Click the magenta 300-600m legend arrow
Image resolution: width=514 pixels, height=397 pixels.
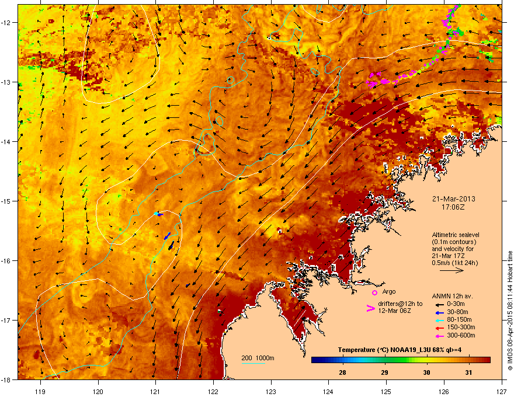(x=440, y=336)
